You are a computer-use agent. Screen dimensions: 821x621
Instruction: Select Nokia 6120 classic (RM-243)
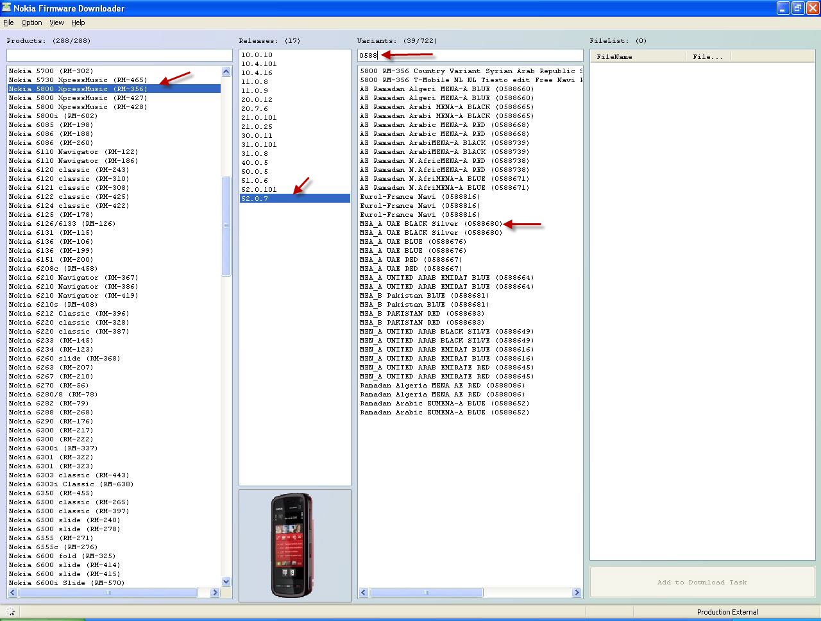point(114,170)
